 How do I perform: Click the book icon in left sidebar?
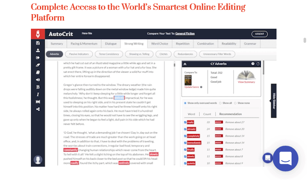click(x=38, y=72)
